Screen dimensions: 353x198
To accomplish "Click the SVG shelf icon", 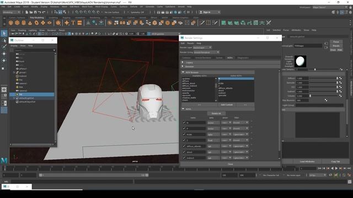I will coord(79,23).
